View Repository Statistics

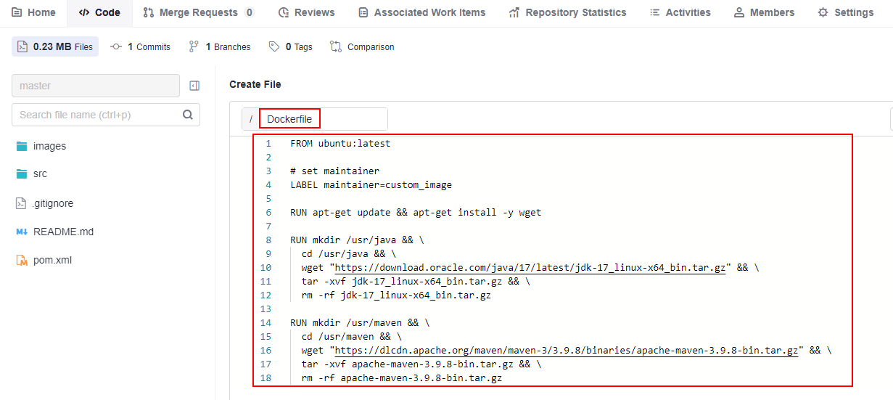[x=567, y=12]
